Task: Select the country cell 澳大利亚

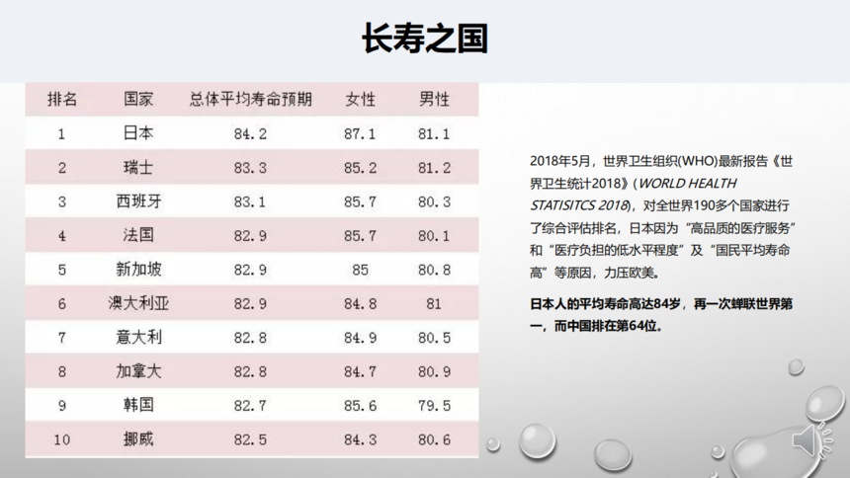Action: click(138, 303)
